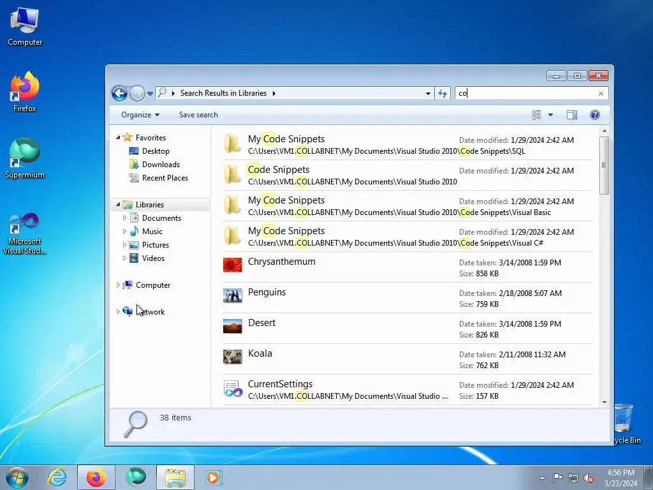Clear the search box with the X

pyautogui.click(x=601, y=93)
